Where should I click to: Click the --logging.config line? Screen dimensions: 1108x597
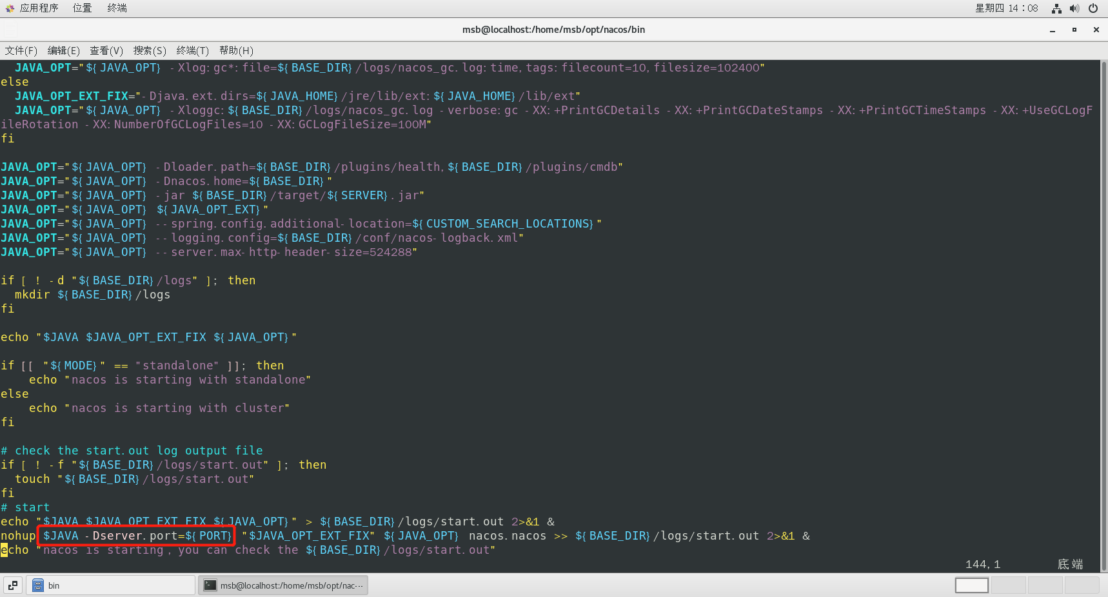click(262, 238)
